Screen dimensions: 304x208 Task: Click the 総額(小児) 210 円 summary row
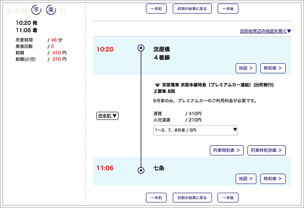coord(41,59)
